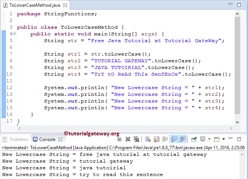
Task: Click the string "Free Java Tutorial at Tutorial GateWay"
Action: 155,41
